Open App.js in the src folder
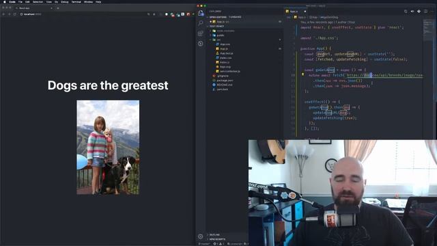The image size is (437, 246). pyautogui.click(x=224, y=49)
